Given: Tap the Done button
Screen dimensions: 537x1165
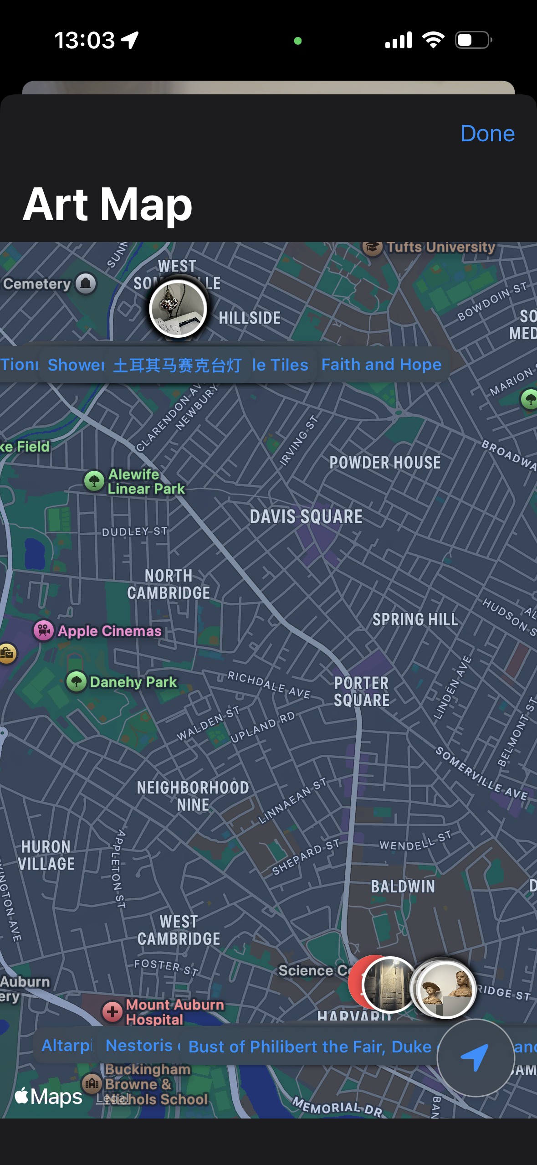Looking at the screenshot, I should (x=487, y=134).
